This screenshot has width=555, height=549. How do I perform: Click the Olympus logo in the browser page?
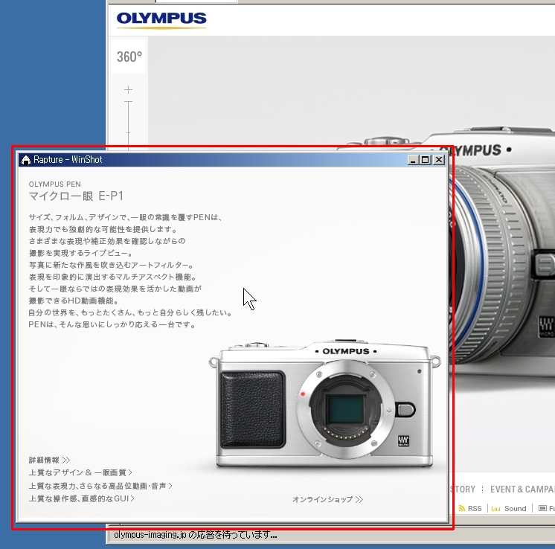[x=161, y=20]
